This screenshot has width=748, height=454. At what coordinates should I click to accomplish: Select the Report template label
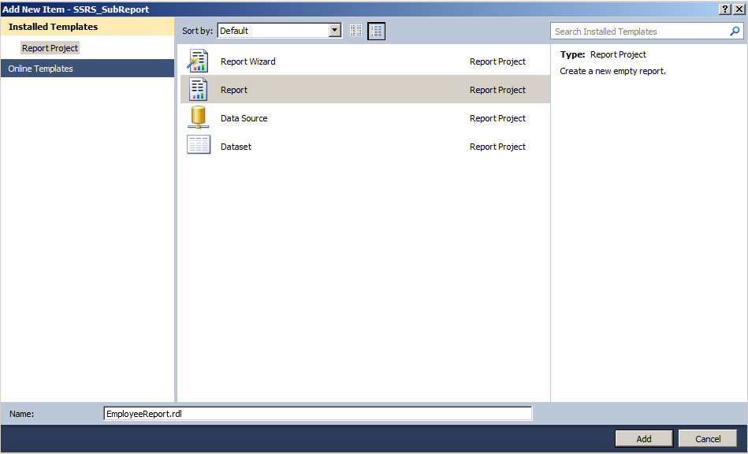pos(234,90)
